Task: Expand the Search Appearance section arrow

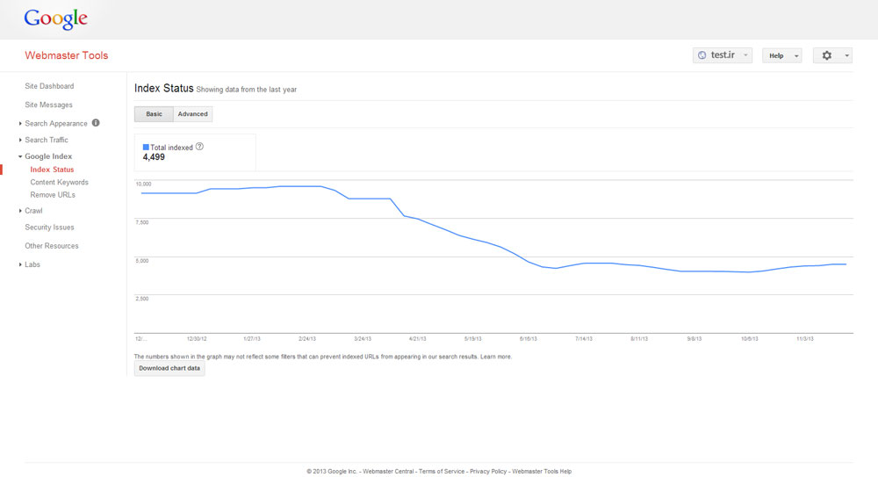Action: coord(20,123)
